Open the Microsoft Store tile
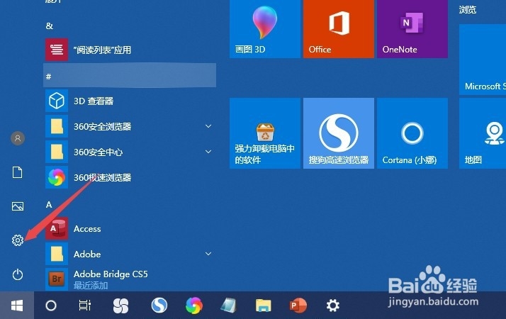 (483, 60)
